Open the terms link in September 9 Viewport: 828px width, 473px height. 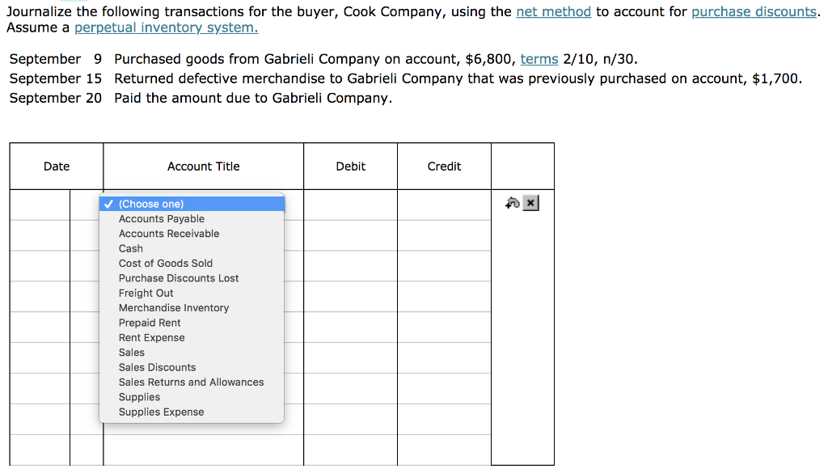pos(539,58)
